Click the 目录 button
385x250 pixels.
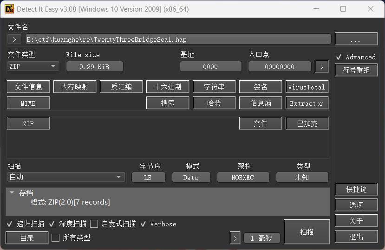pos(27,238)
